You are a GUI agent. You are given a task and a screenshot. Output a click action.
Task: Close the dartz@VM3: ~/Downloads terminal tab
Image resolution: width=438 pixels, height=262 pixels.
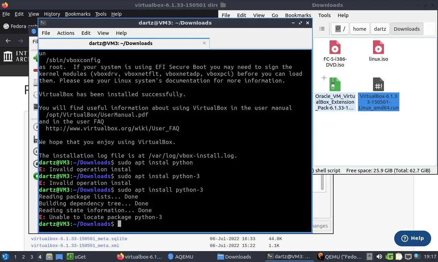(x=204, y=43)
